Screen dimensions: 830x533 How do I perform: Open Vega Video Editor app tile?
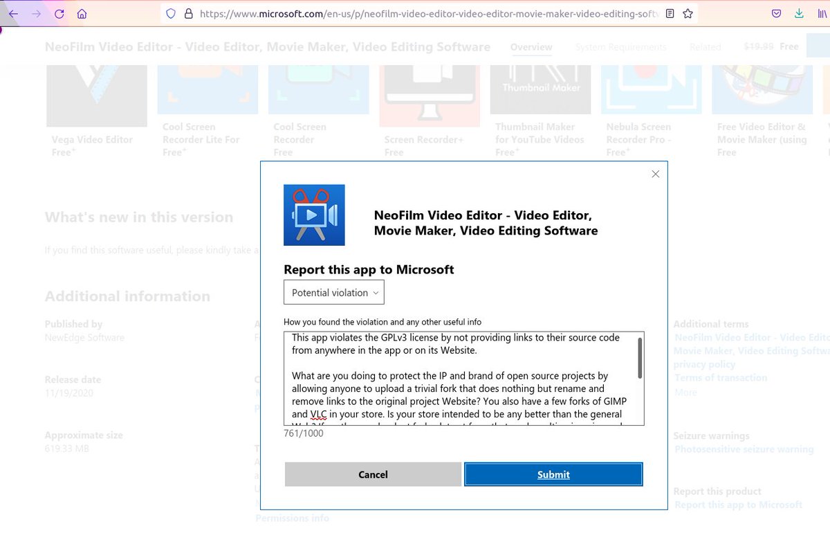click(x=97, y=111)
